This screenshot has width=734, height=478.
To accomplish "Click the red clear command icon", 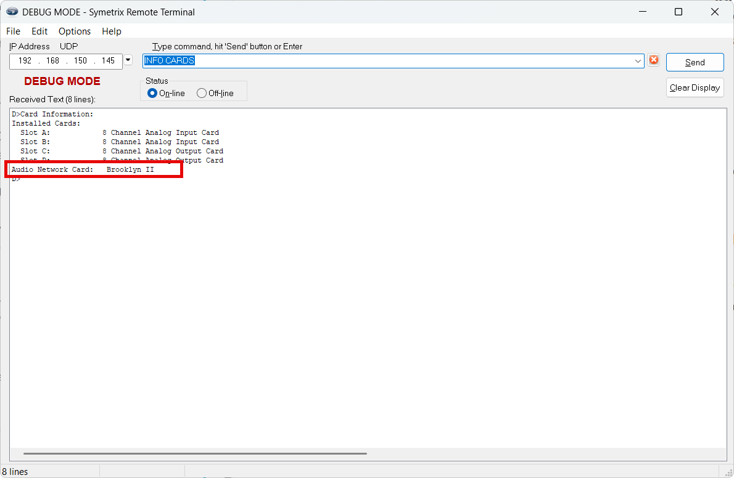I will coord(653,60).
